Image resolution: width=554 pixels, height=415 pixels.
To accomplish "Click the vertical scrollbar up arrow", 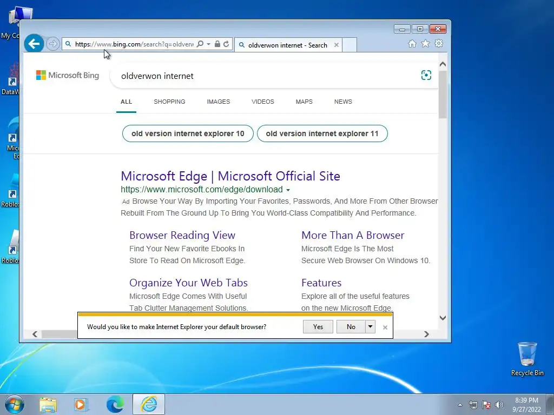I will [x=443, y=65].
